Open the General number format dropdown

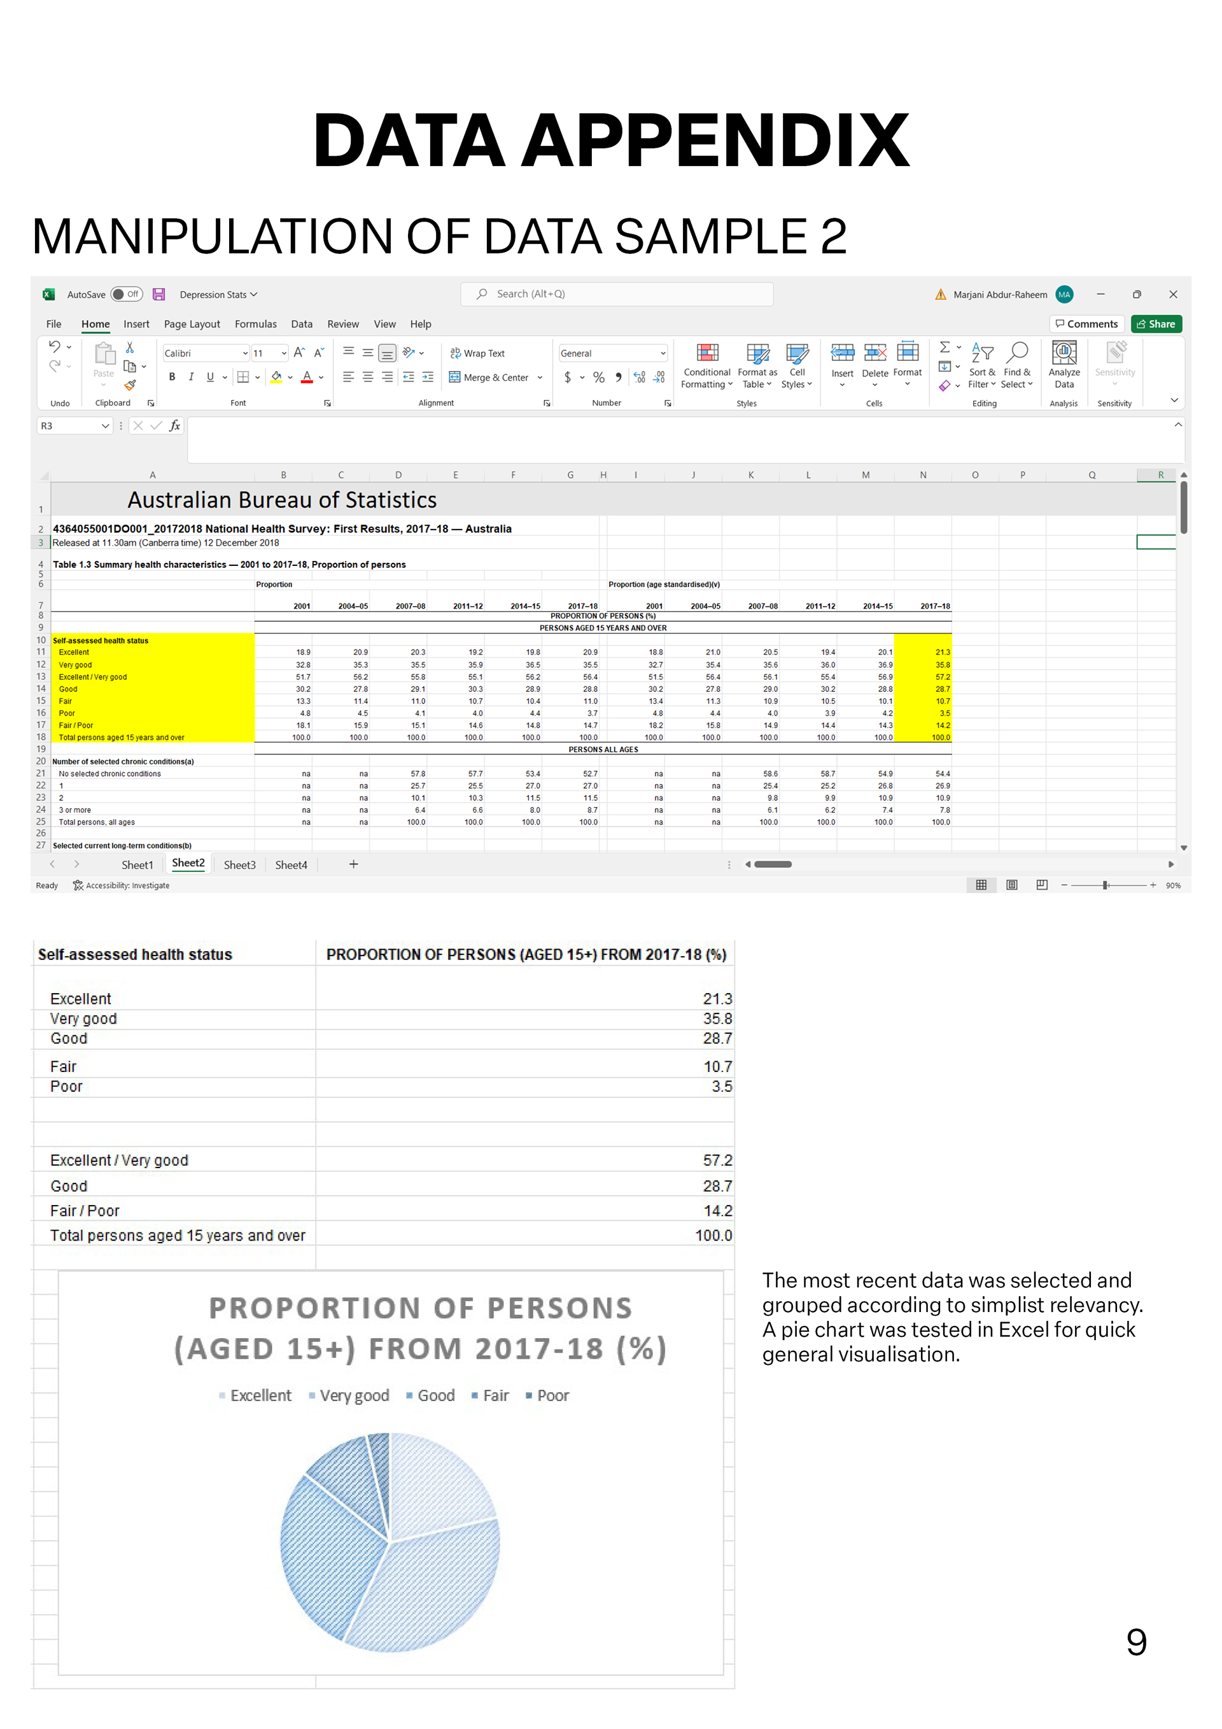coord(663,353)
